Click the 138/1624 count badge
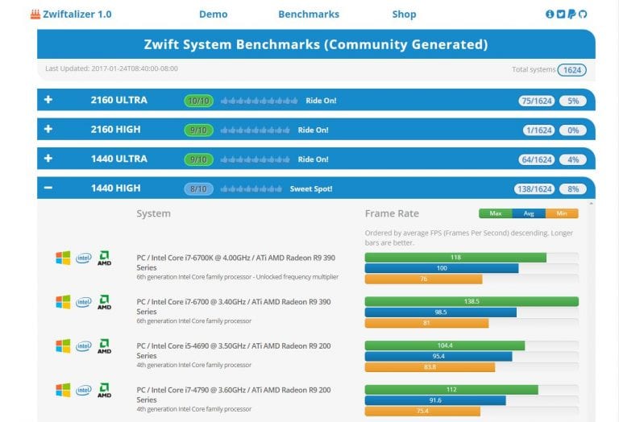The height and width of the screenshot is (422, 619). pos(534,189)
